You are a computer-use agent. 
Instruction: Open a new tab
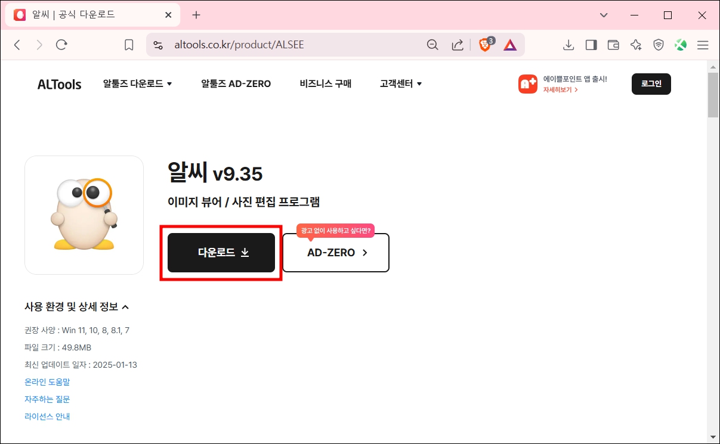tap(196, 15)
